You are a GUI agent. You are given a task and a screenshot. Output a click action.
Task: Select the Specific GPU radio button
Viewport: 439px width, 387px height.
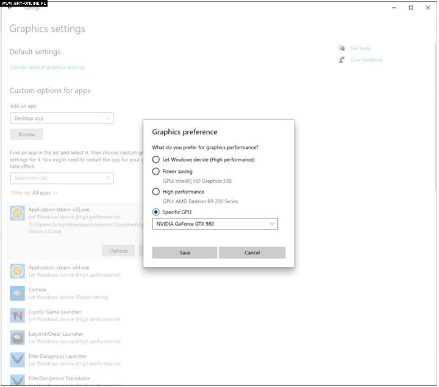tap(156, 212)
